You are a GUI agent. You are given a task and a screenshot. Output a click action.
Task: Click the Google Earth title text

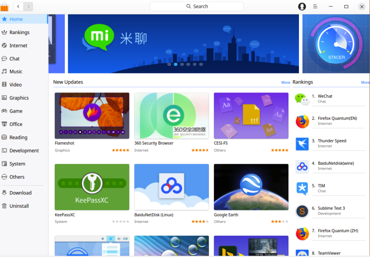tap(226, 215)
